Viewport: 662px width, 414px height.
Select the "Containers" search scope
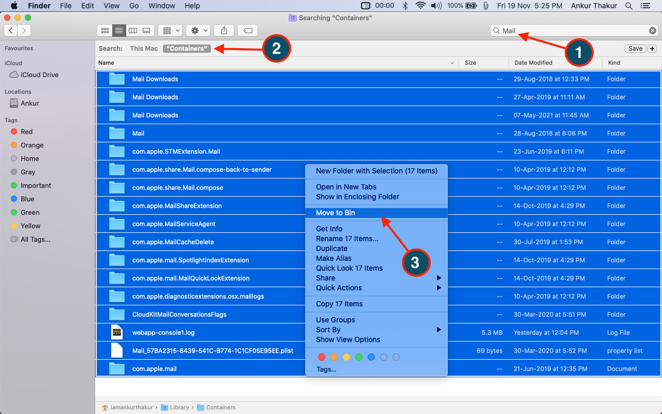(187, 49)
